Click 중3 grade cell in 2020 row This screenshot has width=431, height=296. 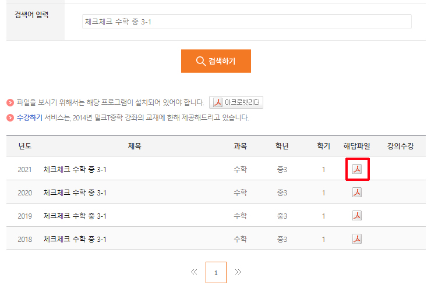point(282,193)
